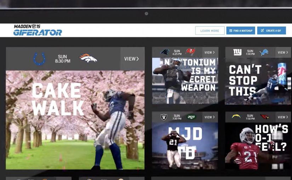Click the Madden 15 Giferator logo

(x=38, y=30)
